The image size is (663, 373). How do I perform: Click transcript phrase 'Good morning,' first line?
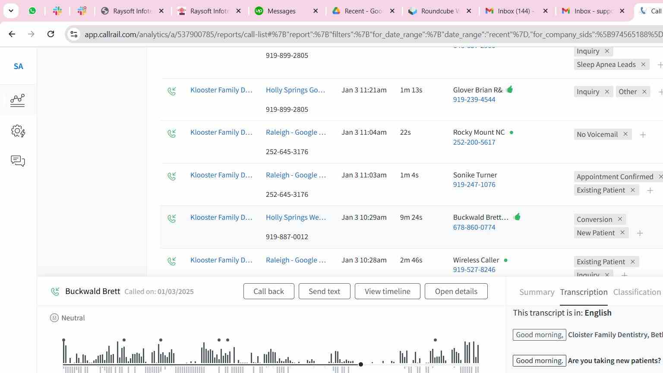(x=539, y=335)
